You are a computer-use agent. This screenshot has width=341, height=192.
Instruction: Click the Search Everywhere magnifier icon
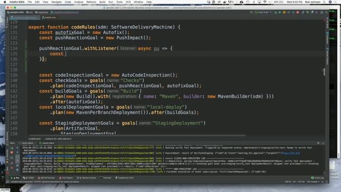pyautogui.click(x=326, y=12)
